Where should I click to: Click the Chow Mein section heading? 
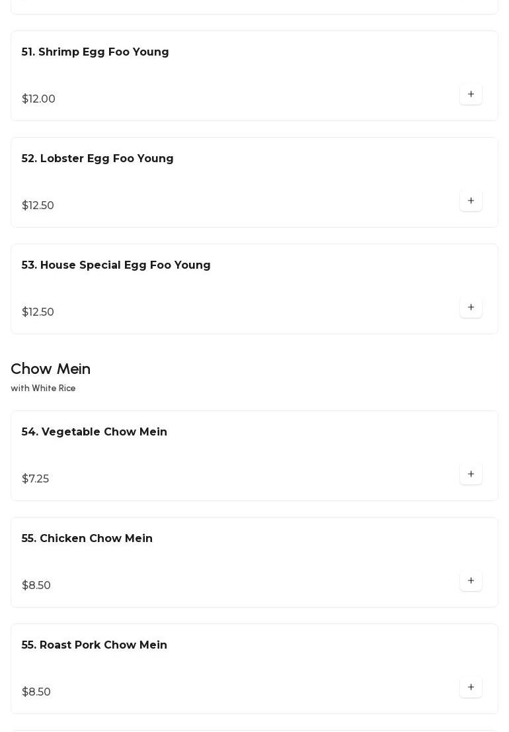click(50, 369)
